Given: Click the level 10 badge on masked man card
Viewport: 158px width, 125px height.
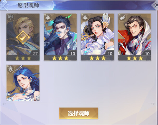Looking at the screenshot, I should click(72, 53).
